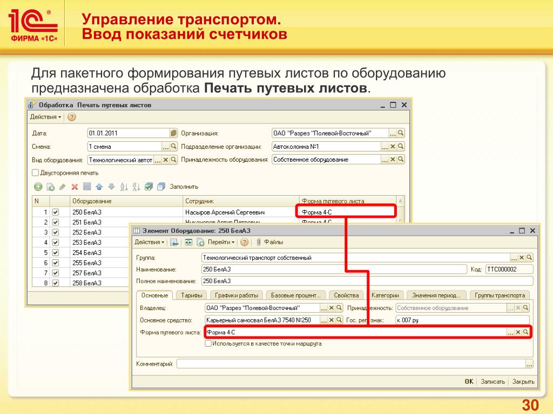Save the element with the Записать button
This screenshot has width=553, height=414.
493,382
